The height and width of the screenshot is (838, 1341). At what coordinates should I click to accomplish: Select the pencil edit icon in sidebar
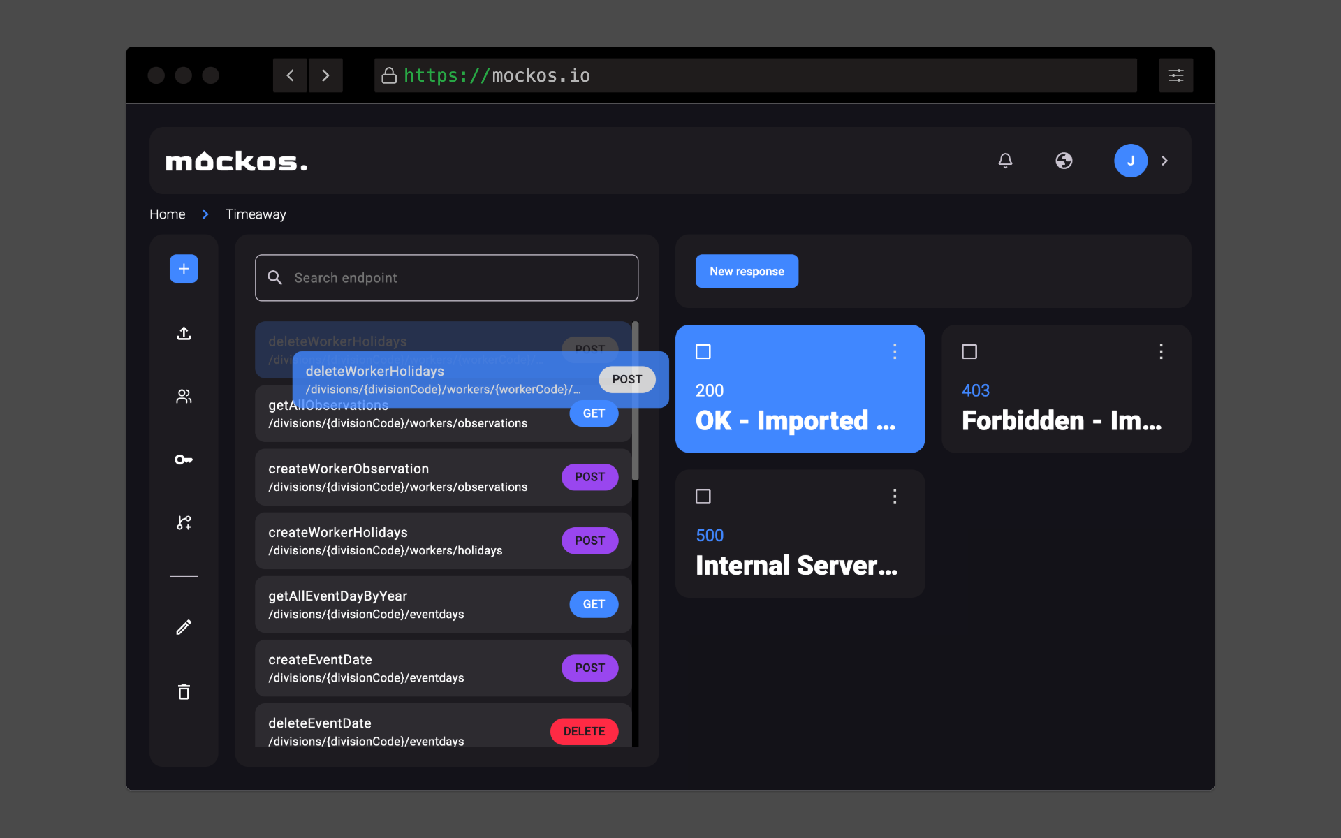[184, 627]
